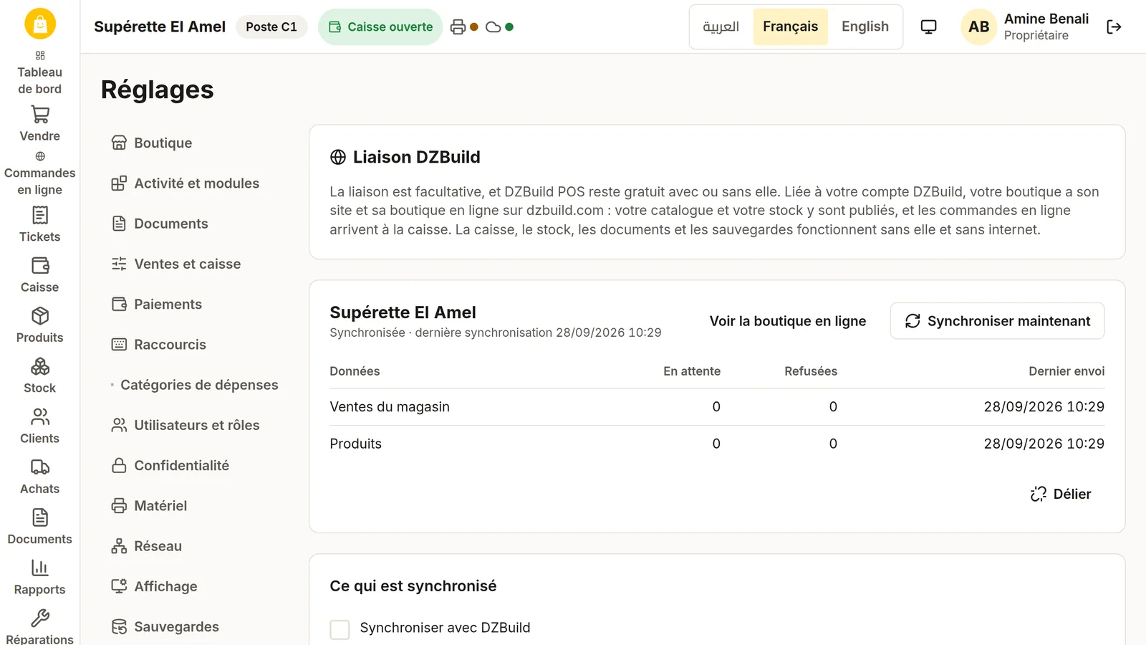Switch language to Arabic
The height and width of the screenshot is (645, 1146).
[721, 27]
